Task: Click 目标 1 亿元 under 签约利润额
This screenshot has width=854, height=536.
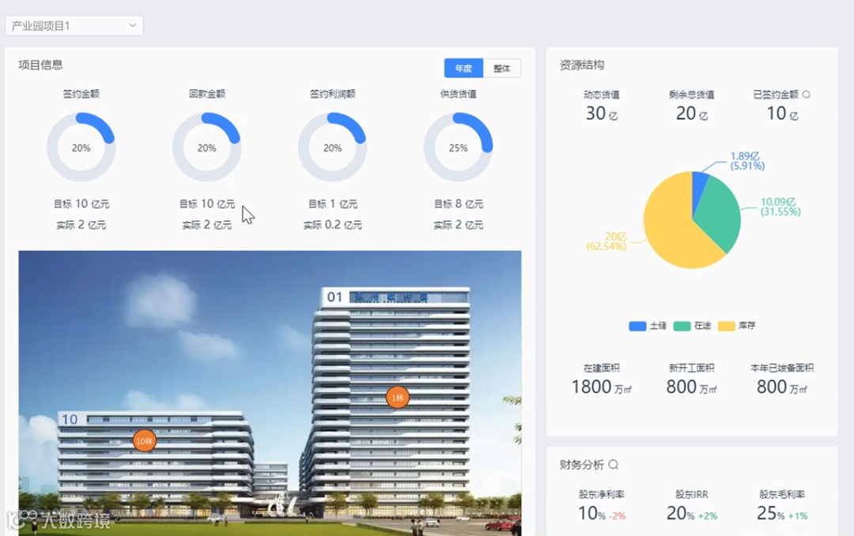Action: click(333, 204)
